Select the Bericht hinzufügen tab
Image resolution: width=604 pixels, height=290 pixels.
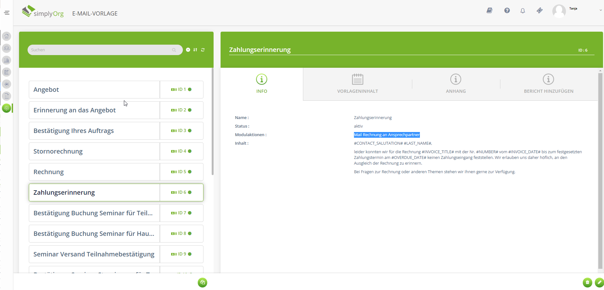tap(549, 84)
